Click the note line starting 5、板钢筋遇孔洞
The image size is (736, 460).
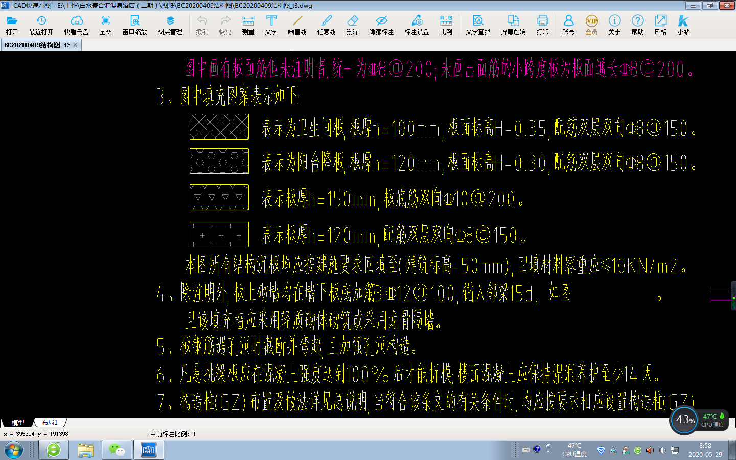click(287, 346)
